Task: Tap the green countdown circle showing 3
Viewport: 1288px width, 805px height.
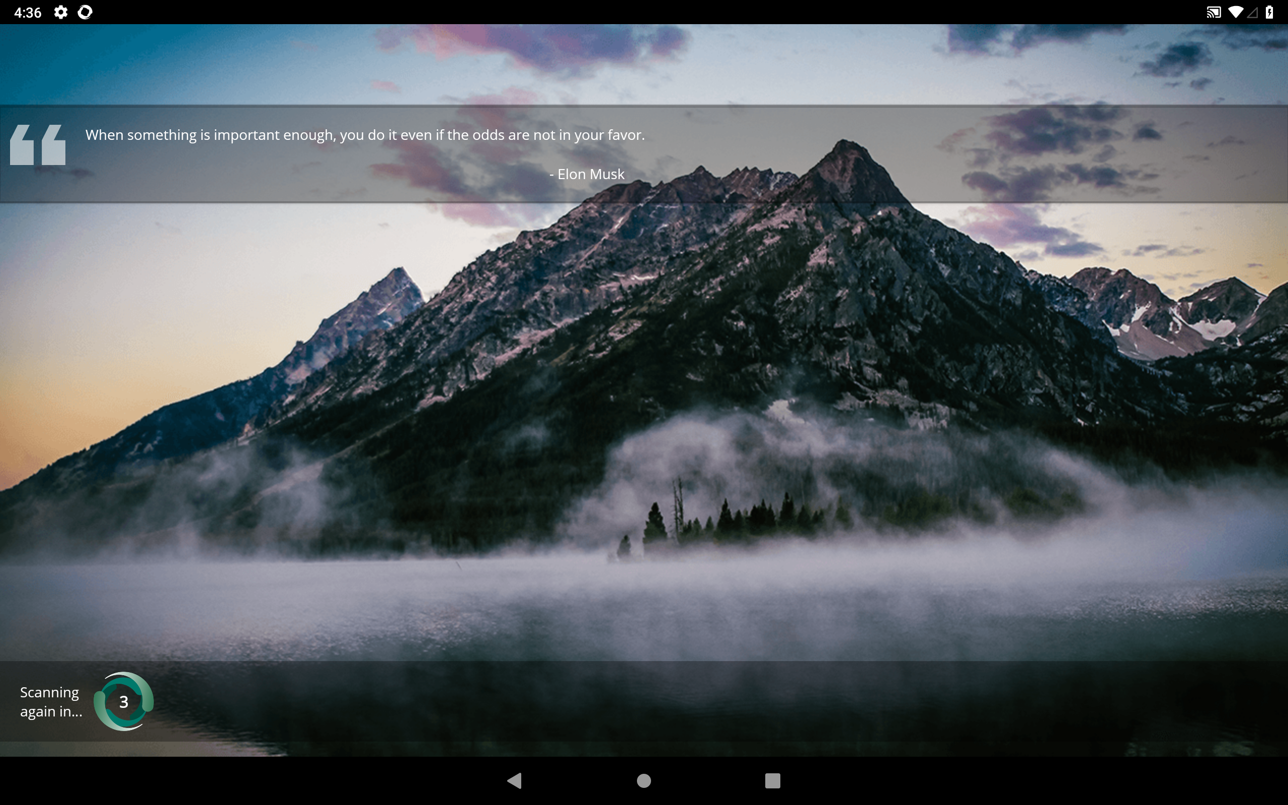Action: tap(123, 702)
